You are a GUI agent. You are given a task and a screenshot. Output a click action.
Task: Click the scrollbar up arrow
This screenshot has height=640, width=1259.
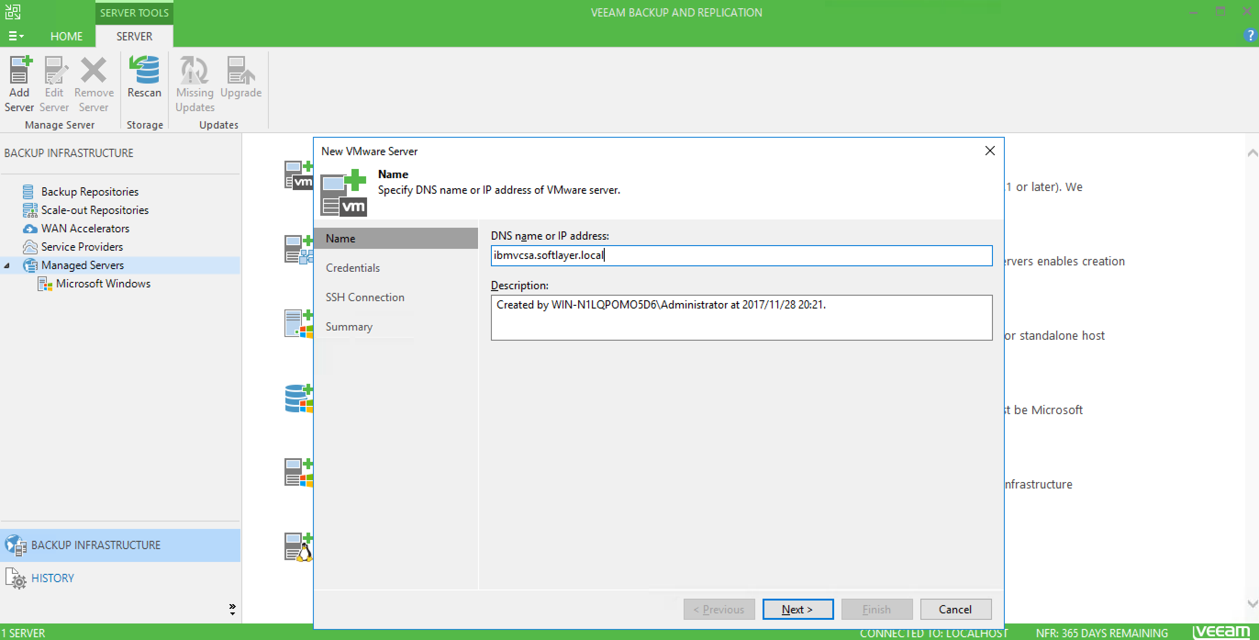pyautogui.click(x=1252, y=153)
